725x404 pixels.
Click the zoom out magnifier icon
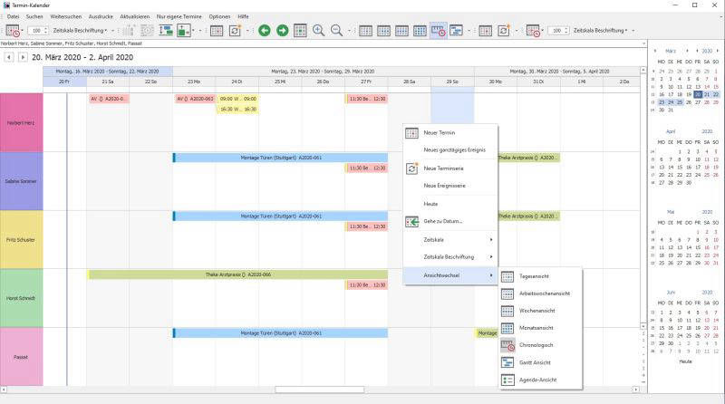tap(337, 31)
